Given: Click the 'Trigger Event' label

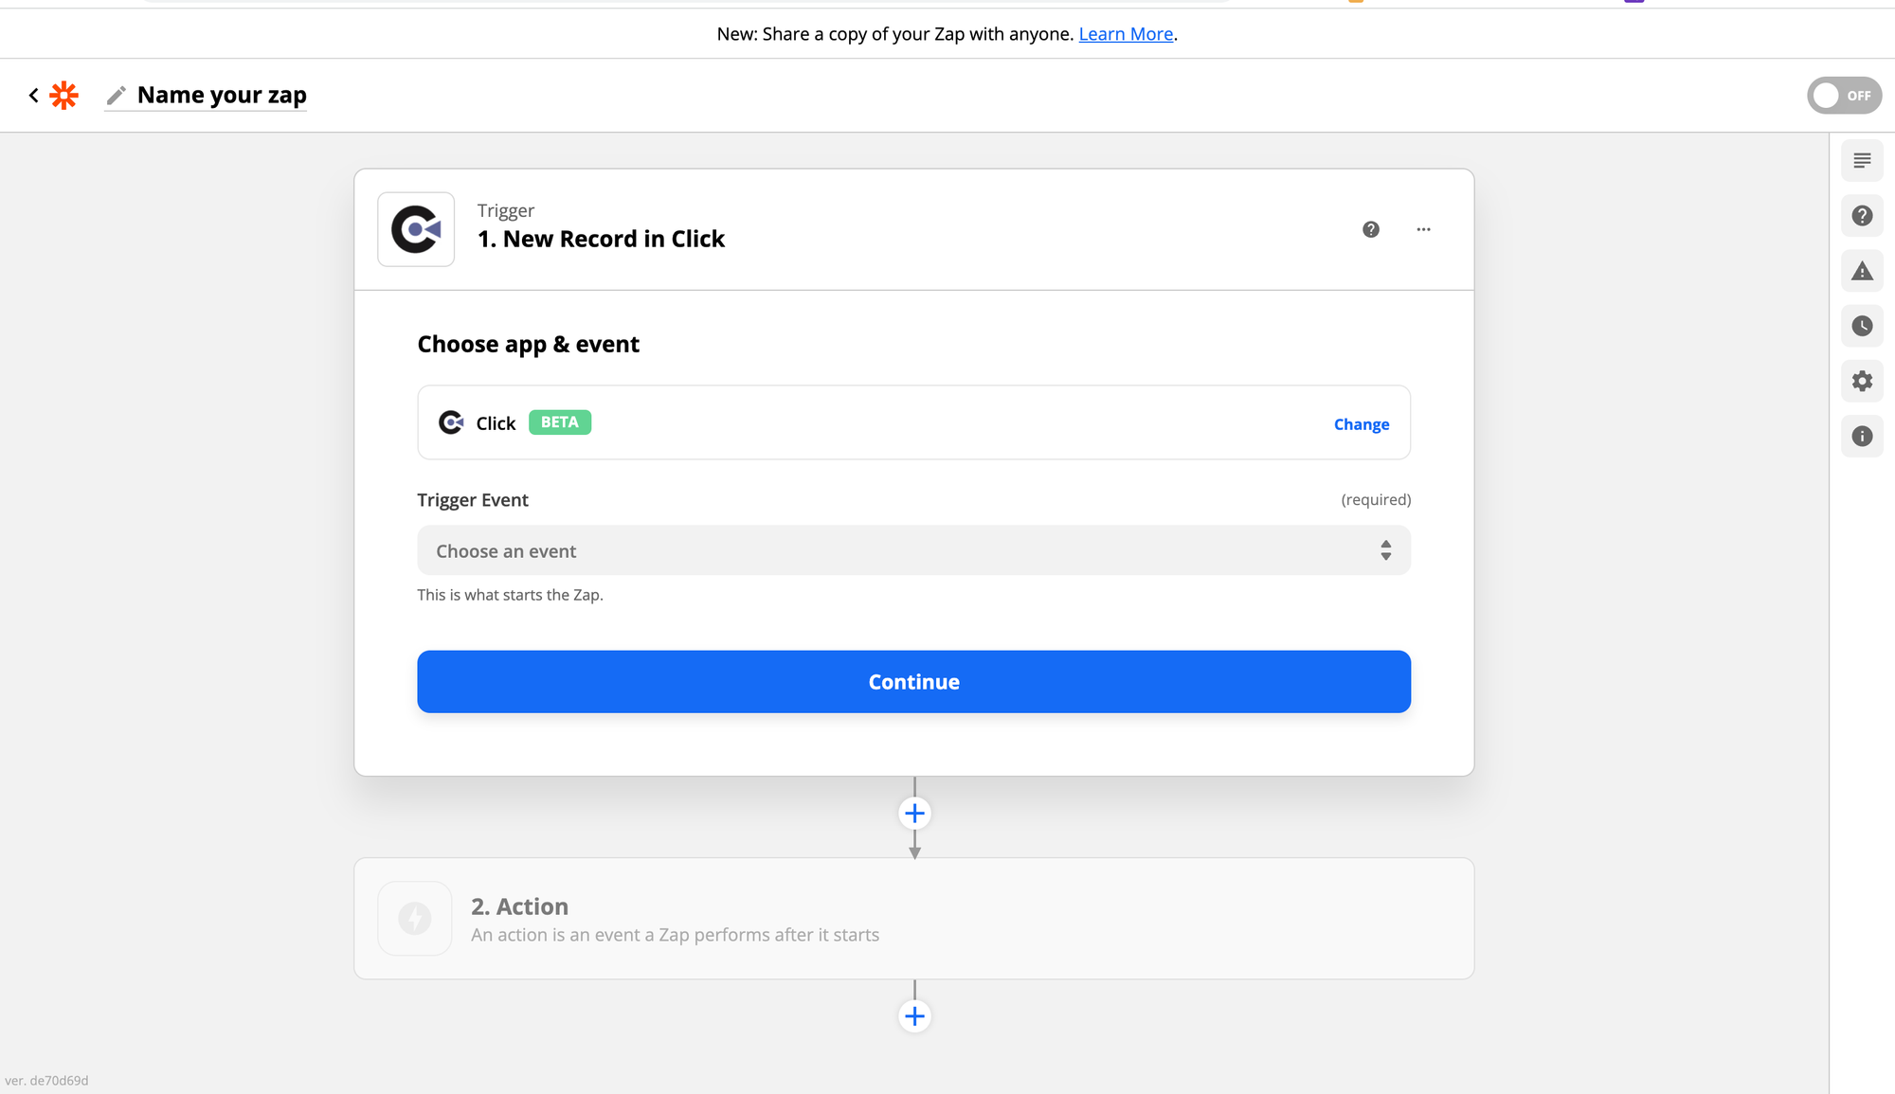Looking at the screenshot, I should (473, 499).
